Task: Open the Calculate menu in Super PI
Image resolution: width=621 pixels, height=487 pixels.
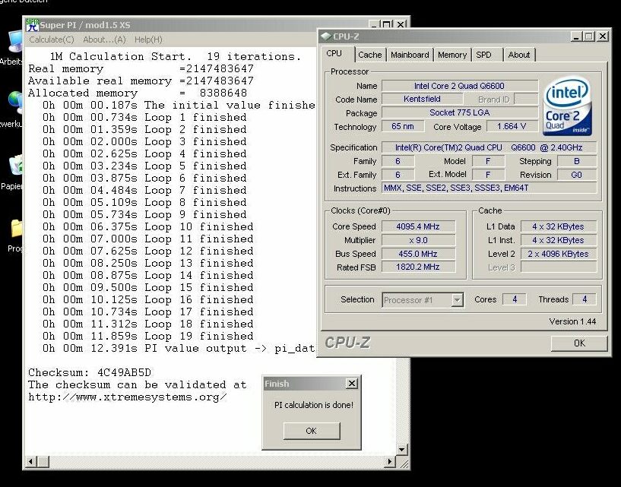Action: 52,40
